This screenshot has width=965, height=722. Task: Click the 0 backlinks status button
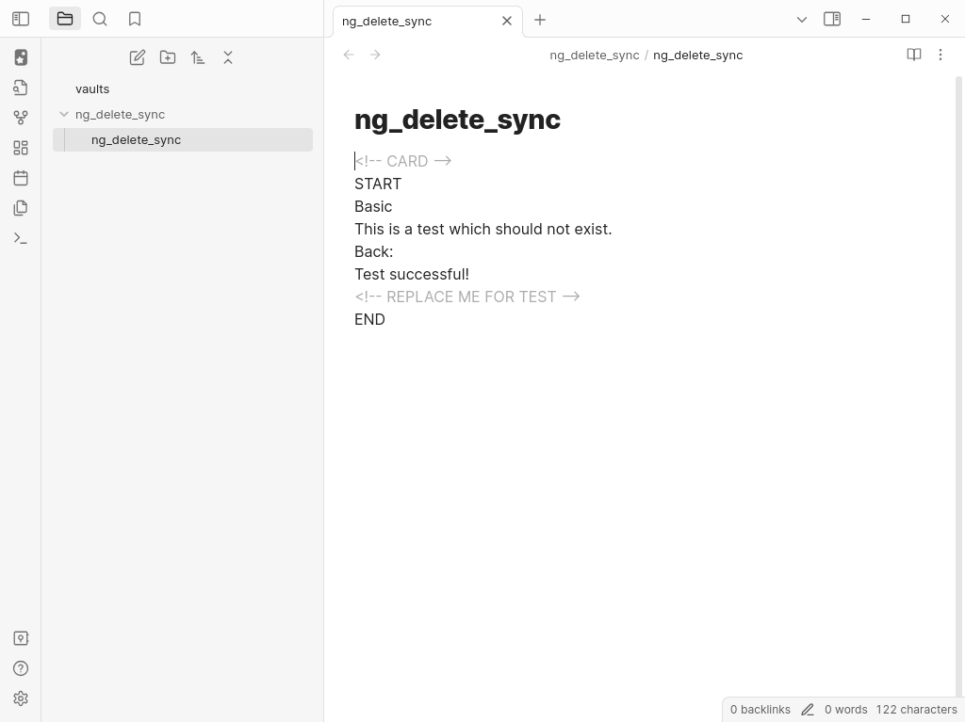760,709
